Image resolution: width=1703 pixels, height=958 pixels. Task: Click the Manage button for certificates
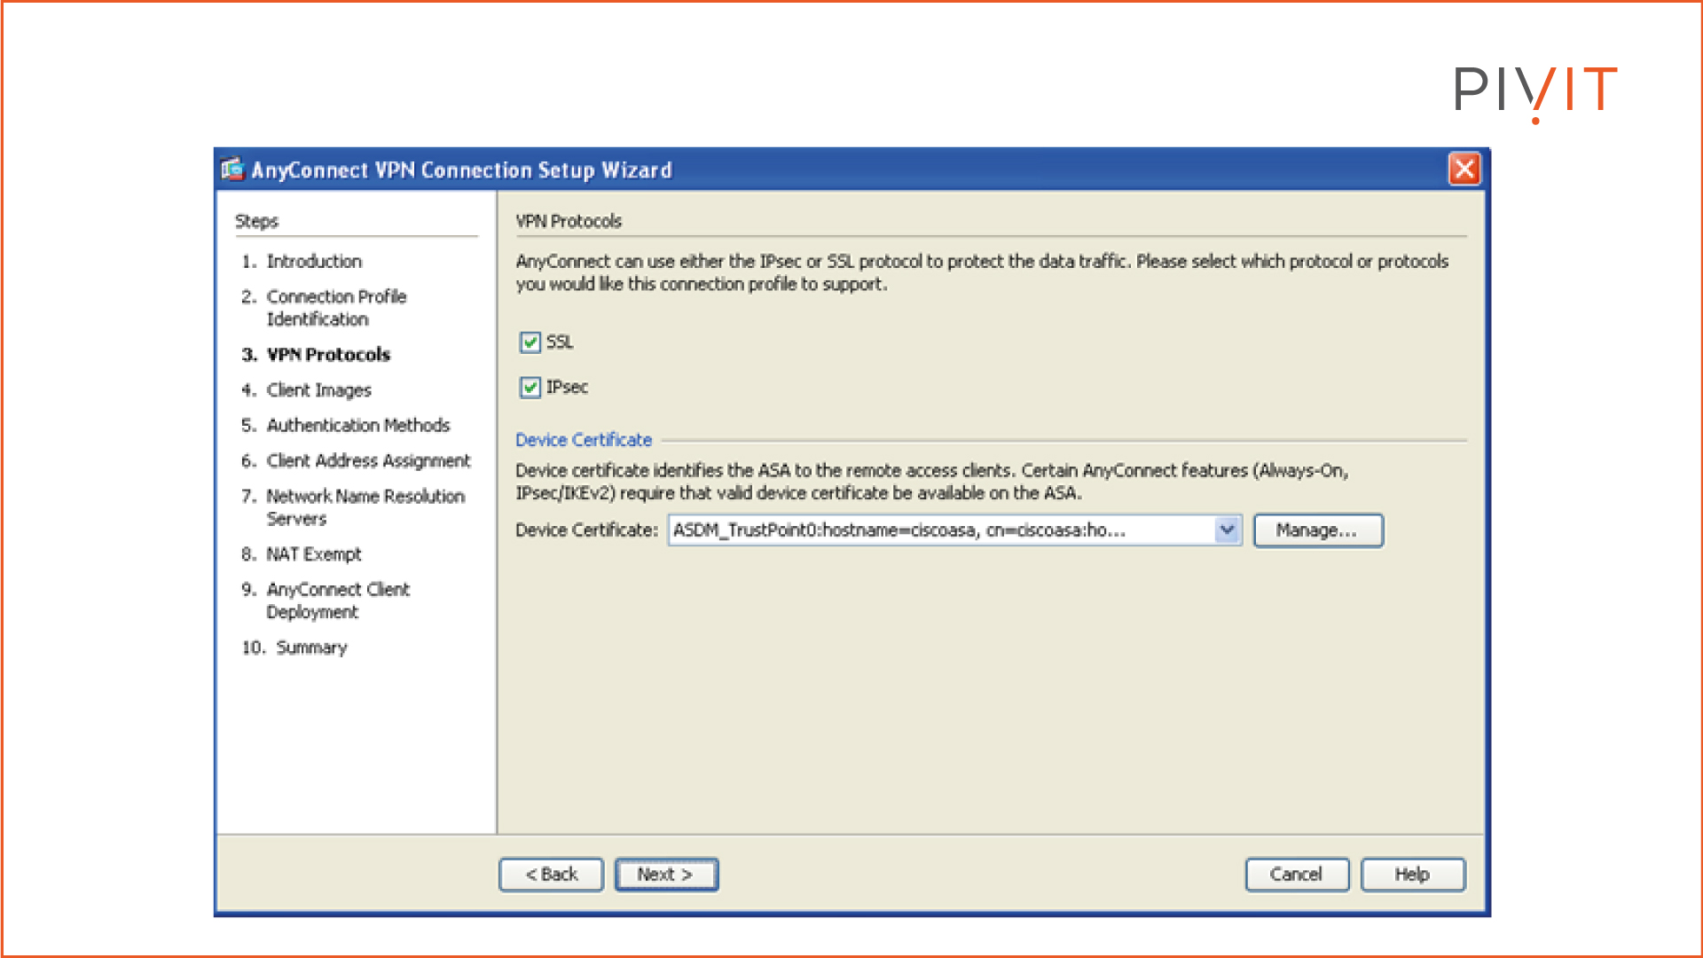click(1318, 530)
